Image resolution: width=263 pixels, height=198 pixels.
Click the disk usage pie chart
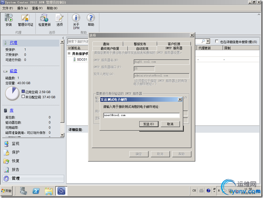click(x=12, y=93)
